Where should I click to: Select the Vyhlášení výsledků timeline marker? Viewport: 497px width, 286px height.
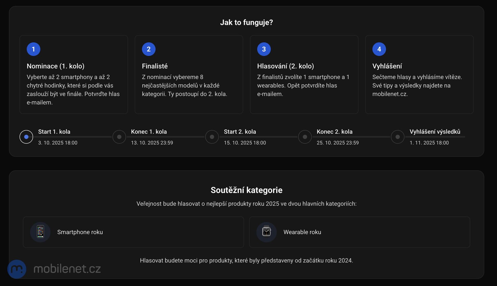point(398,137)
